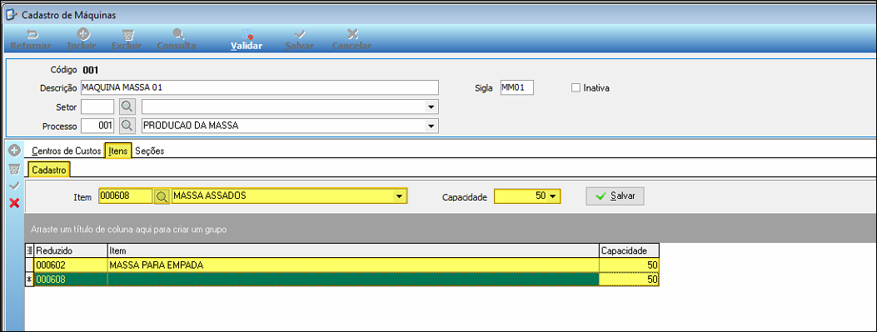Image resolution: width=877 pixels, height=332 pixels.
Task: Click the Cancelar toolbar button
Action: (x=351, y=40)
